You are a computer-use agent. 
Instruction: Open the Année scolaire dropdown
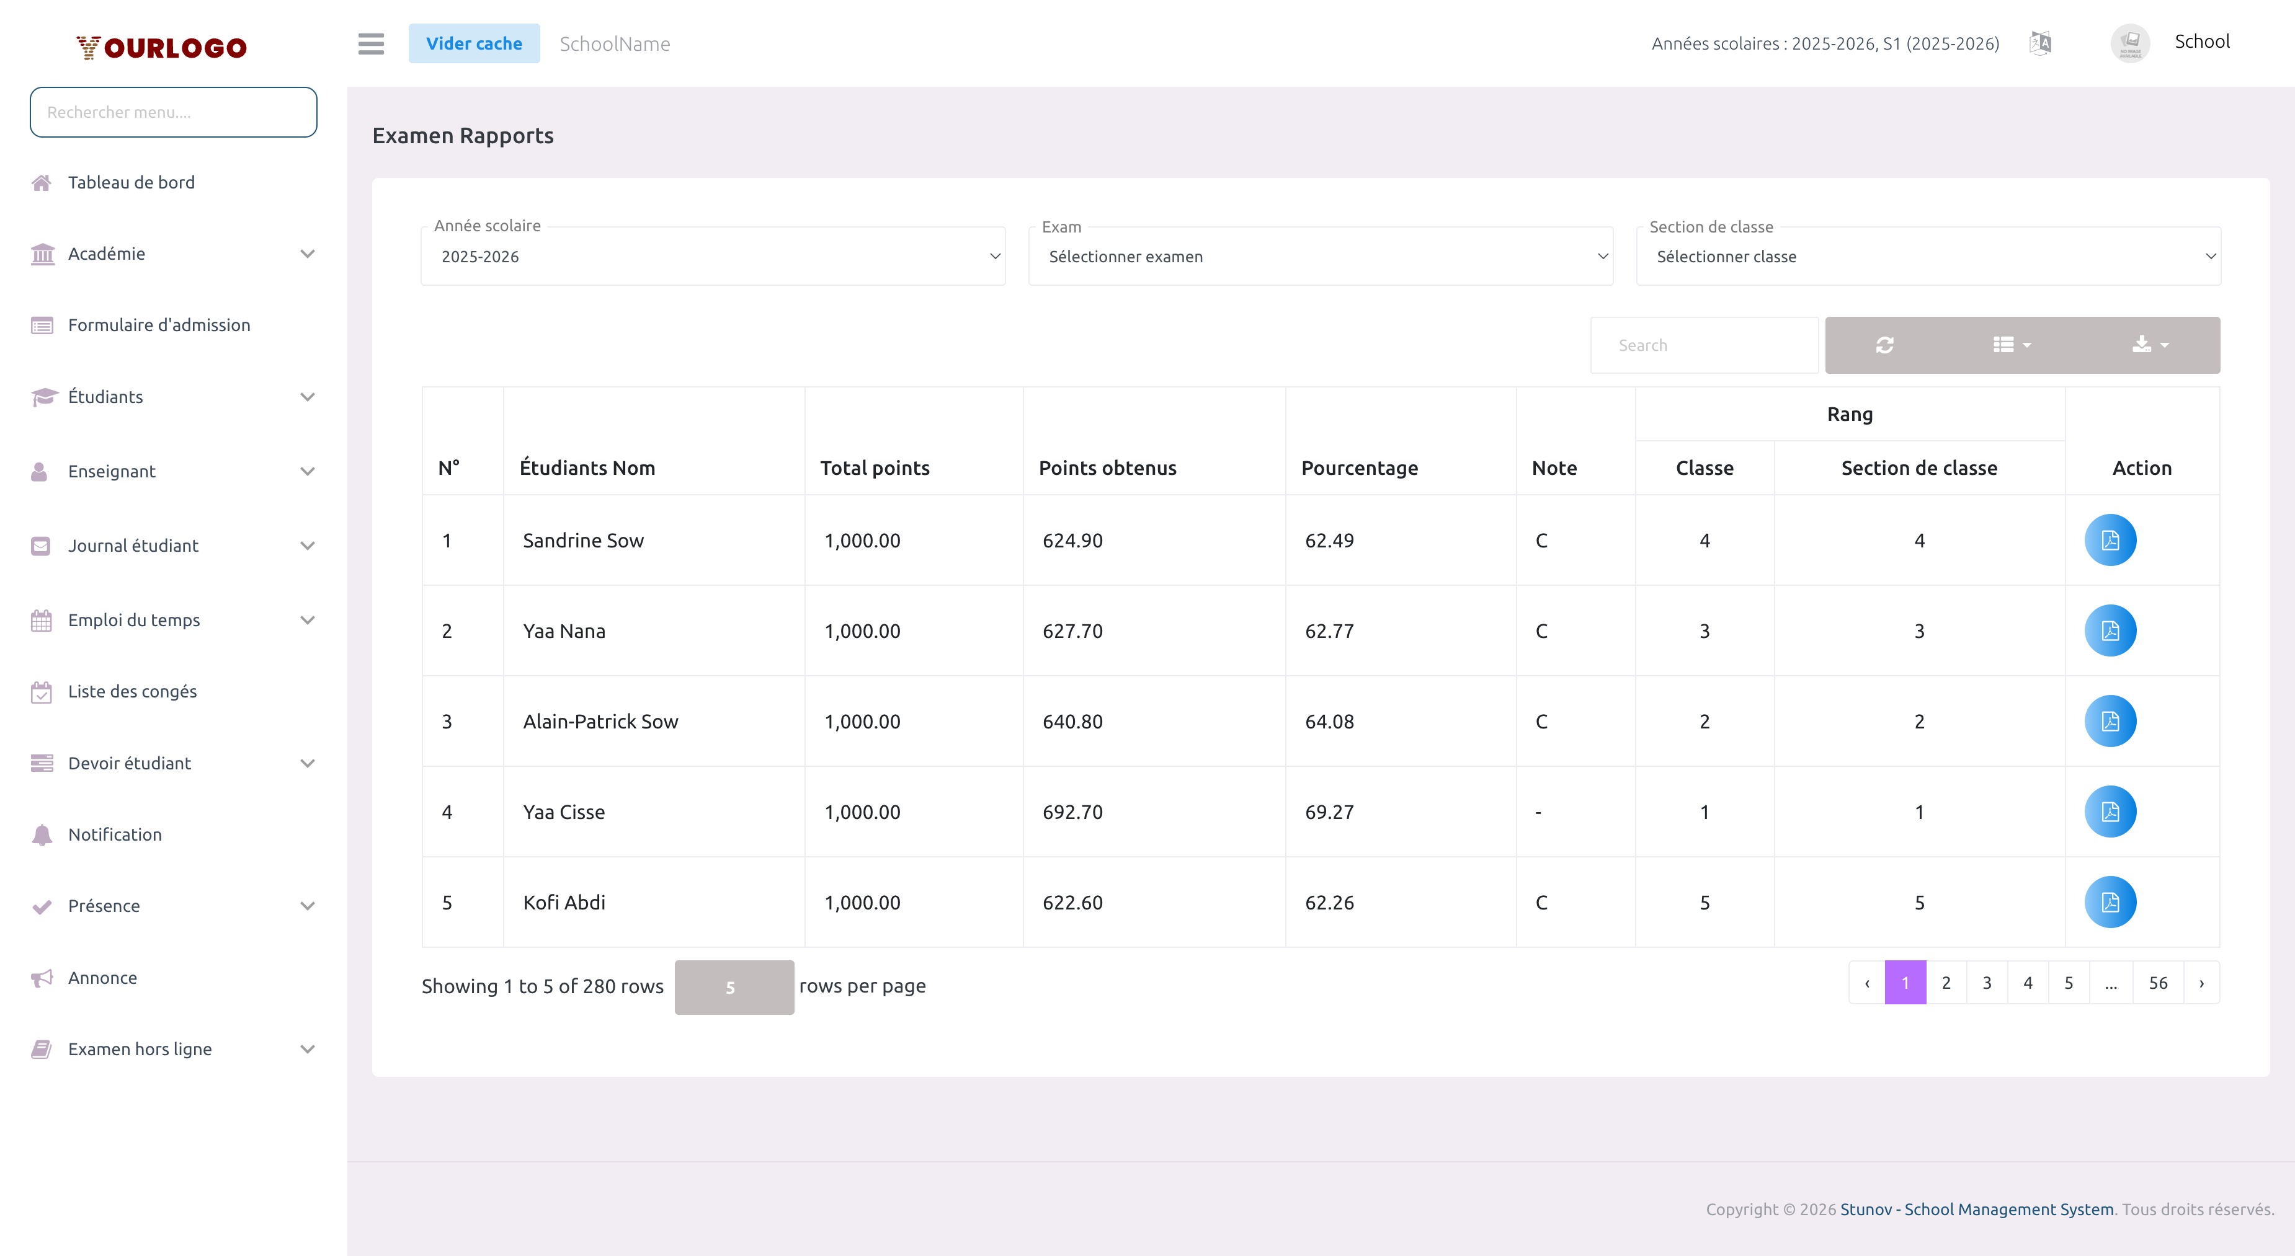tap(713, 257)
